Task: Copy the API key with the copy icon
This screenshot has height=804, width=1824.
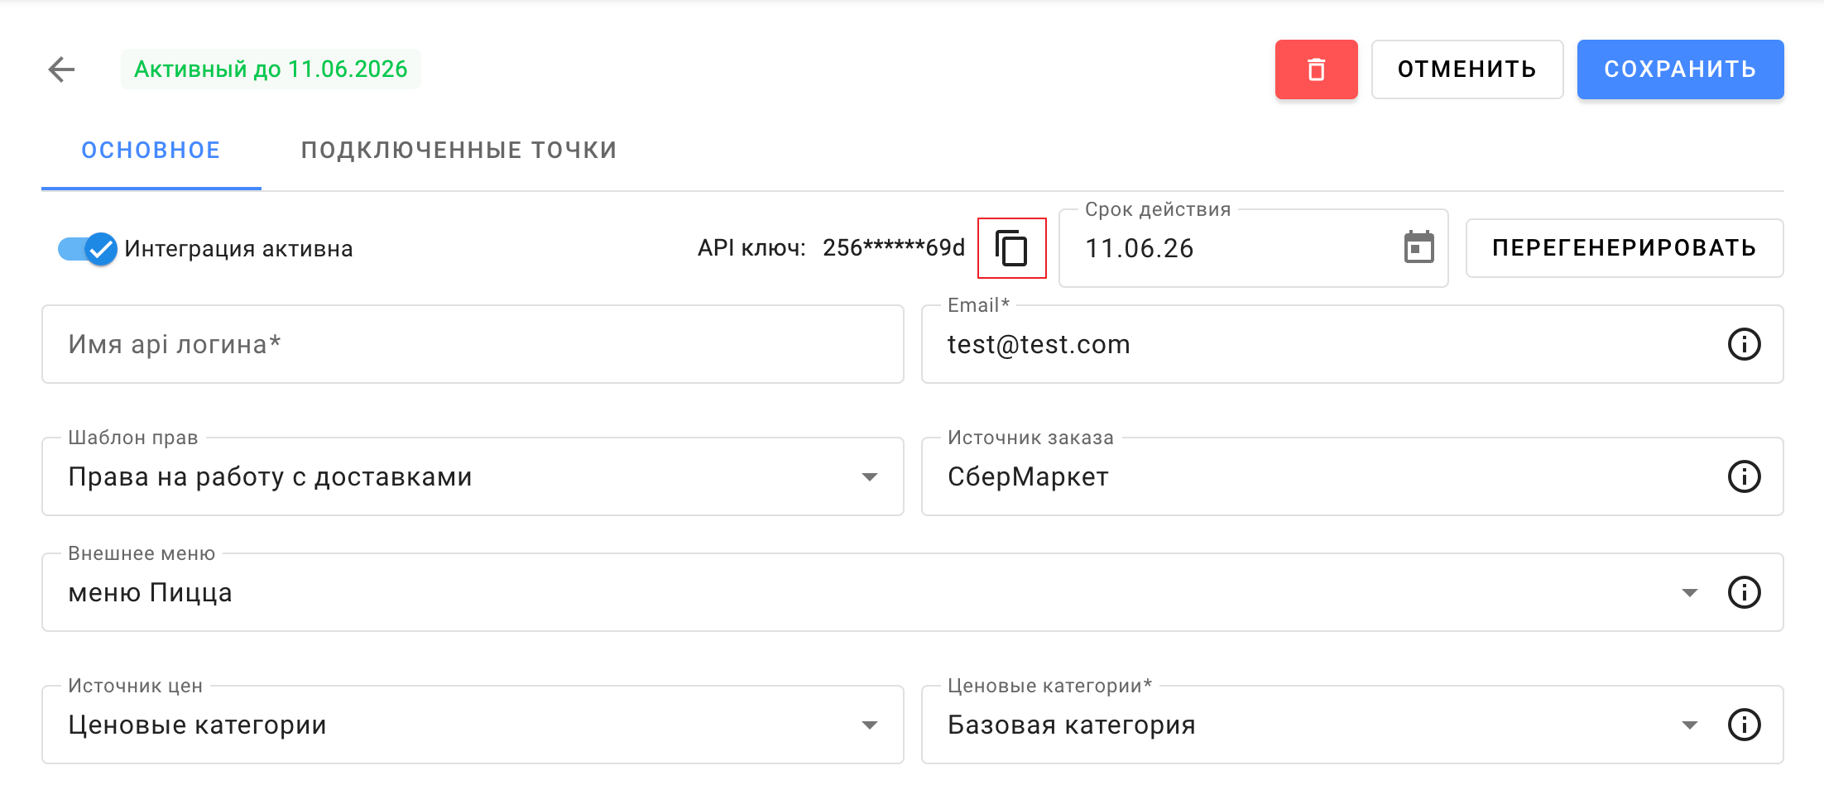Action: [x=1011, y=248]
